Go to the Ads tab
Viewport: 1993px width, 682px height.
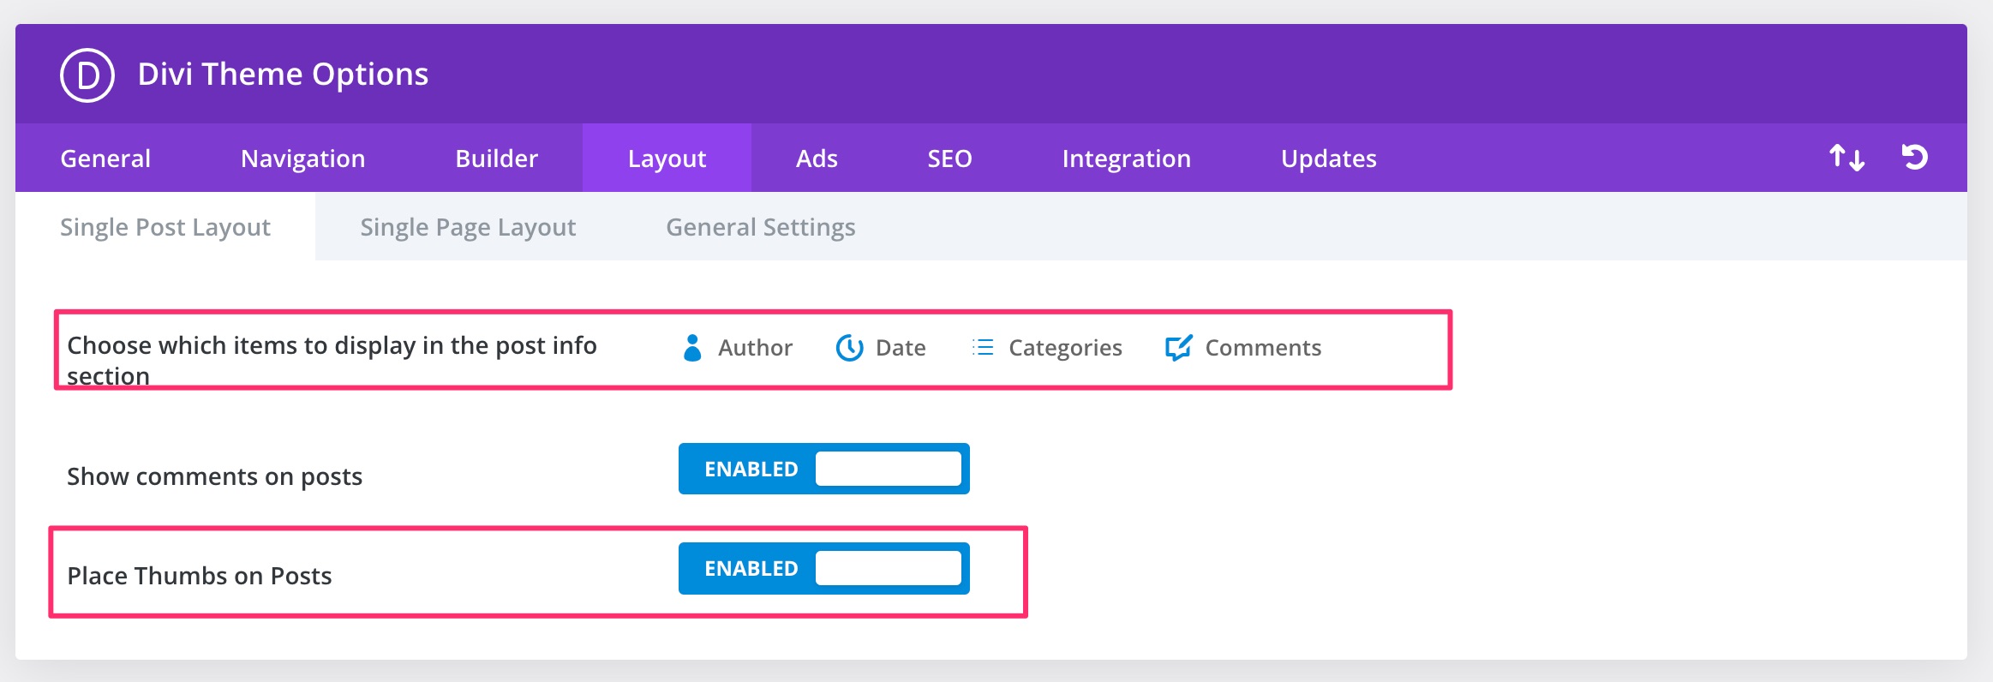817,159
